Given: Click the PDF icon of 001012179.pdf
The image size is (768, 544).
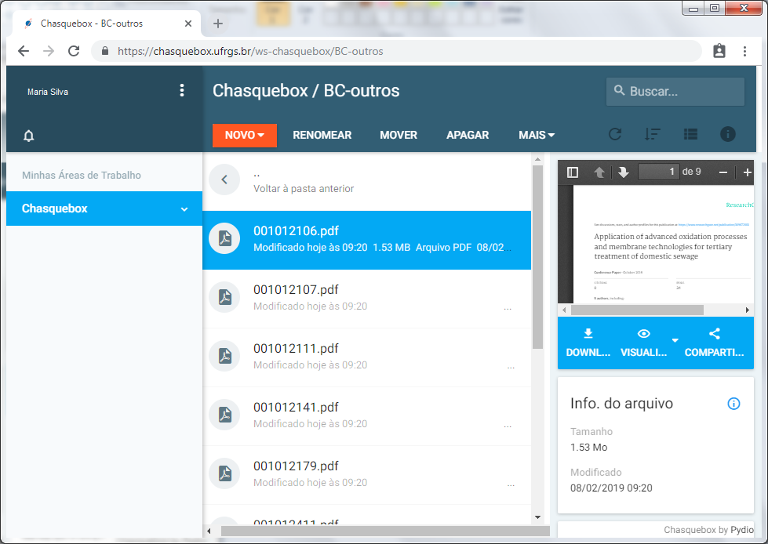Looking at the screenshot, I should coord(225,473).
